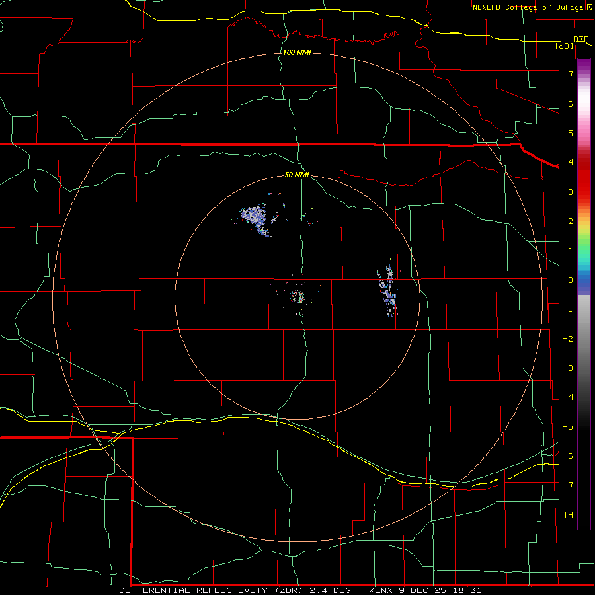The height and width of the screenshot is (595, 595).
Task: Click the 100 NMI range ring label
Action: pyautogui.click(x=297, y=52)
